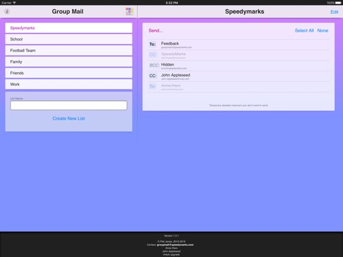This screenshot has width=343, height=257.
Task: Click check upgrade in the footer
Action: tap(171, 255)
